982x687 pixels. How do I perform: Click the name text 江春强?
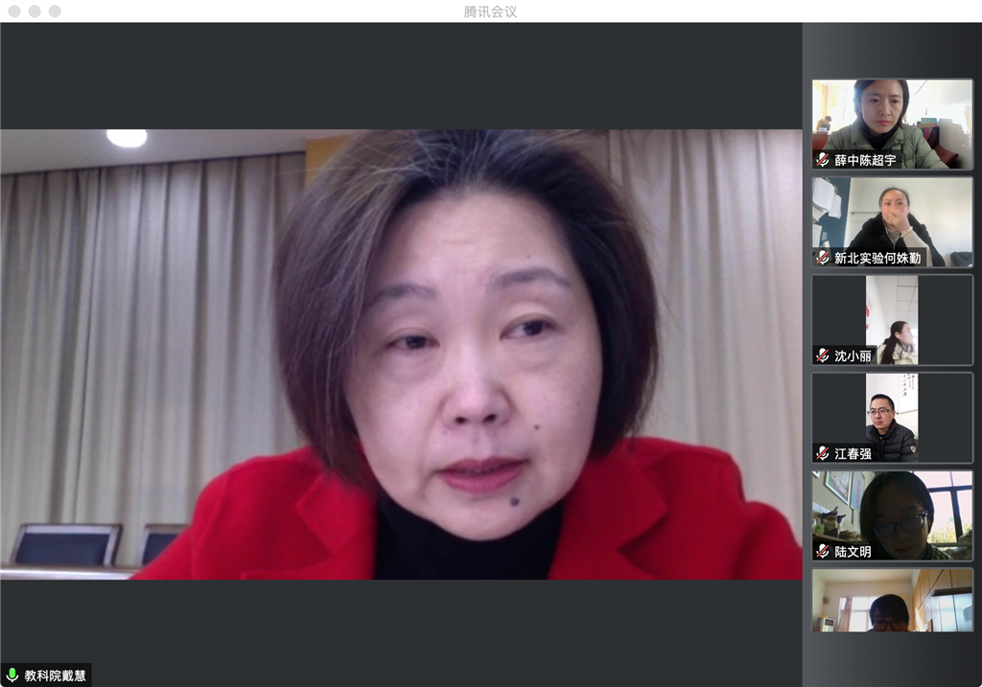click(853, 453)
